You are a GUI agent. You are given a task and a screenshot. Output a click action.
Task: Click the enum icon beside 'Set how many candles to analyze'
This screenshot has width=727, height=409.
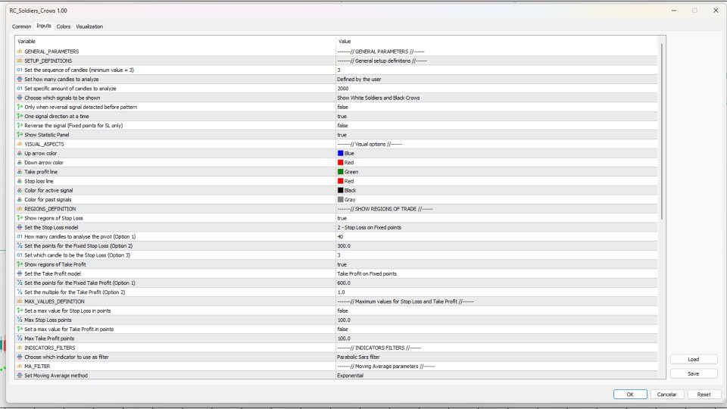pos(19,79)
